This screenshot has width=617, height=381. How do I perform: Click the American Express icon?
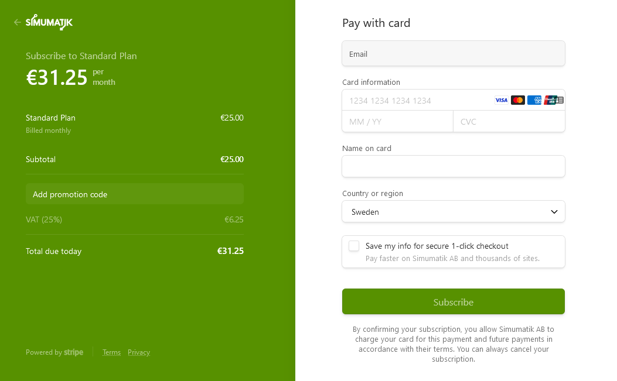pyautogui.click(x=534, y=100)
